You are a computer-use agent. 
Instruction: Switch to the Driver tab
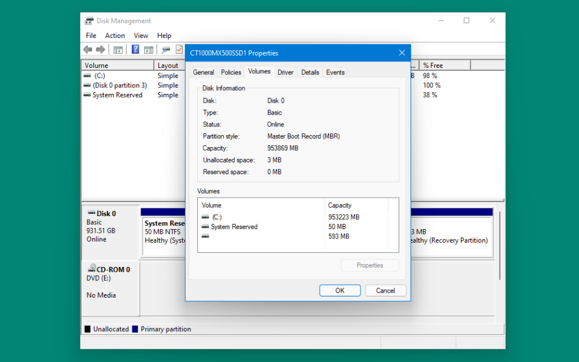click(x=285, y=71)
